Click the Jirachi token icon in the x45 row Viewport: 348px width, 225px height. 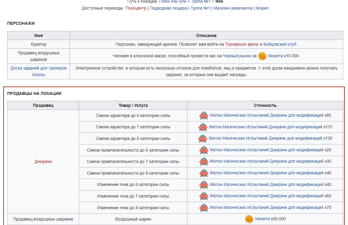click(204, 185)
